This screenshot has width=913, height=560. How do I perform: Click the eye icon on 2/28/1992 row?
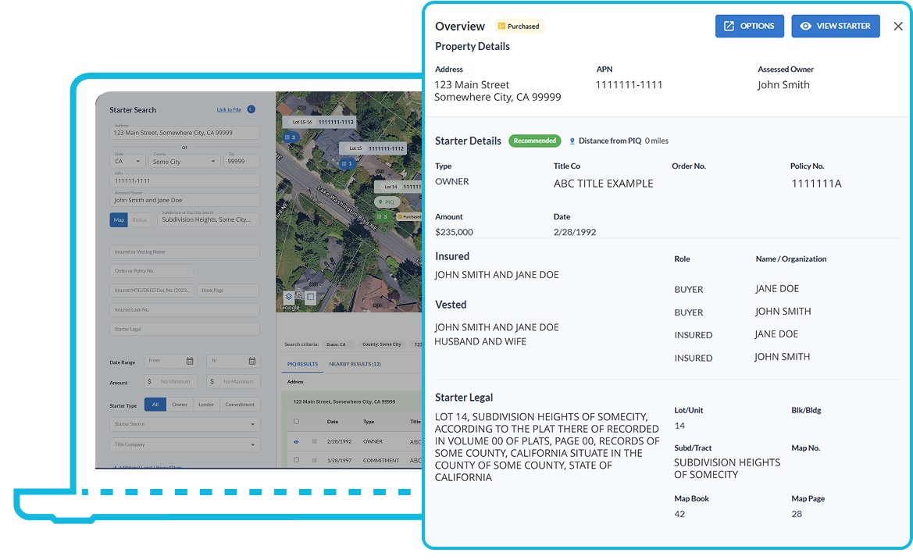click(296, 441)
